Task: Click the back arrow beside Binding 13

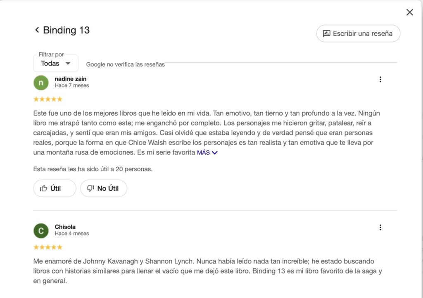Action: pos(37,30)
